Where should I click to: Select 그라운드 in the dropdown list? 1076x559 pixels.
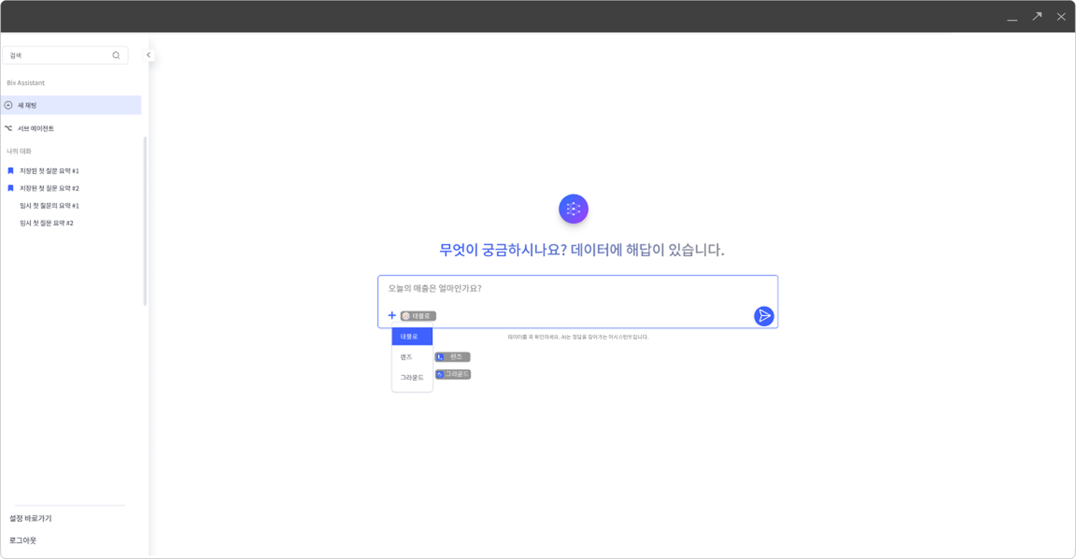pos(412,377)
